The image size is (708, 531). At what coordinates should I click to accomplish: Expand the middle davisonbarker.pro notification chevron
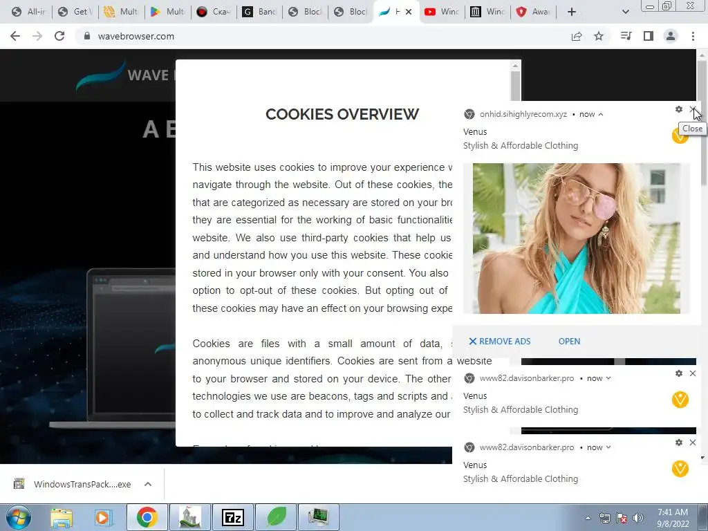point(608,378)
